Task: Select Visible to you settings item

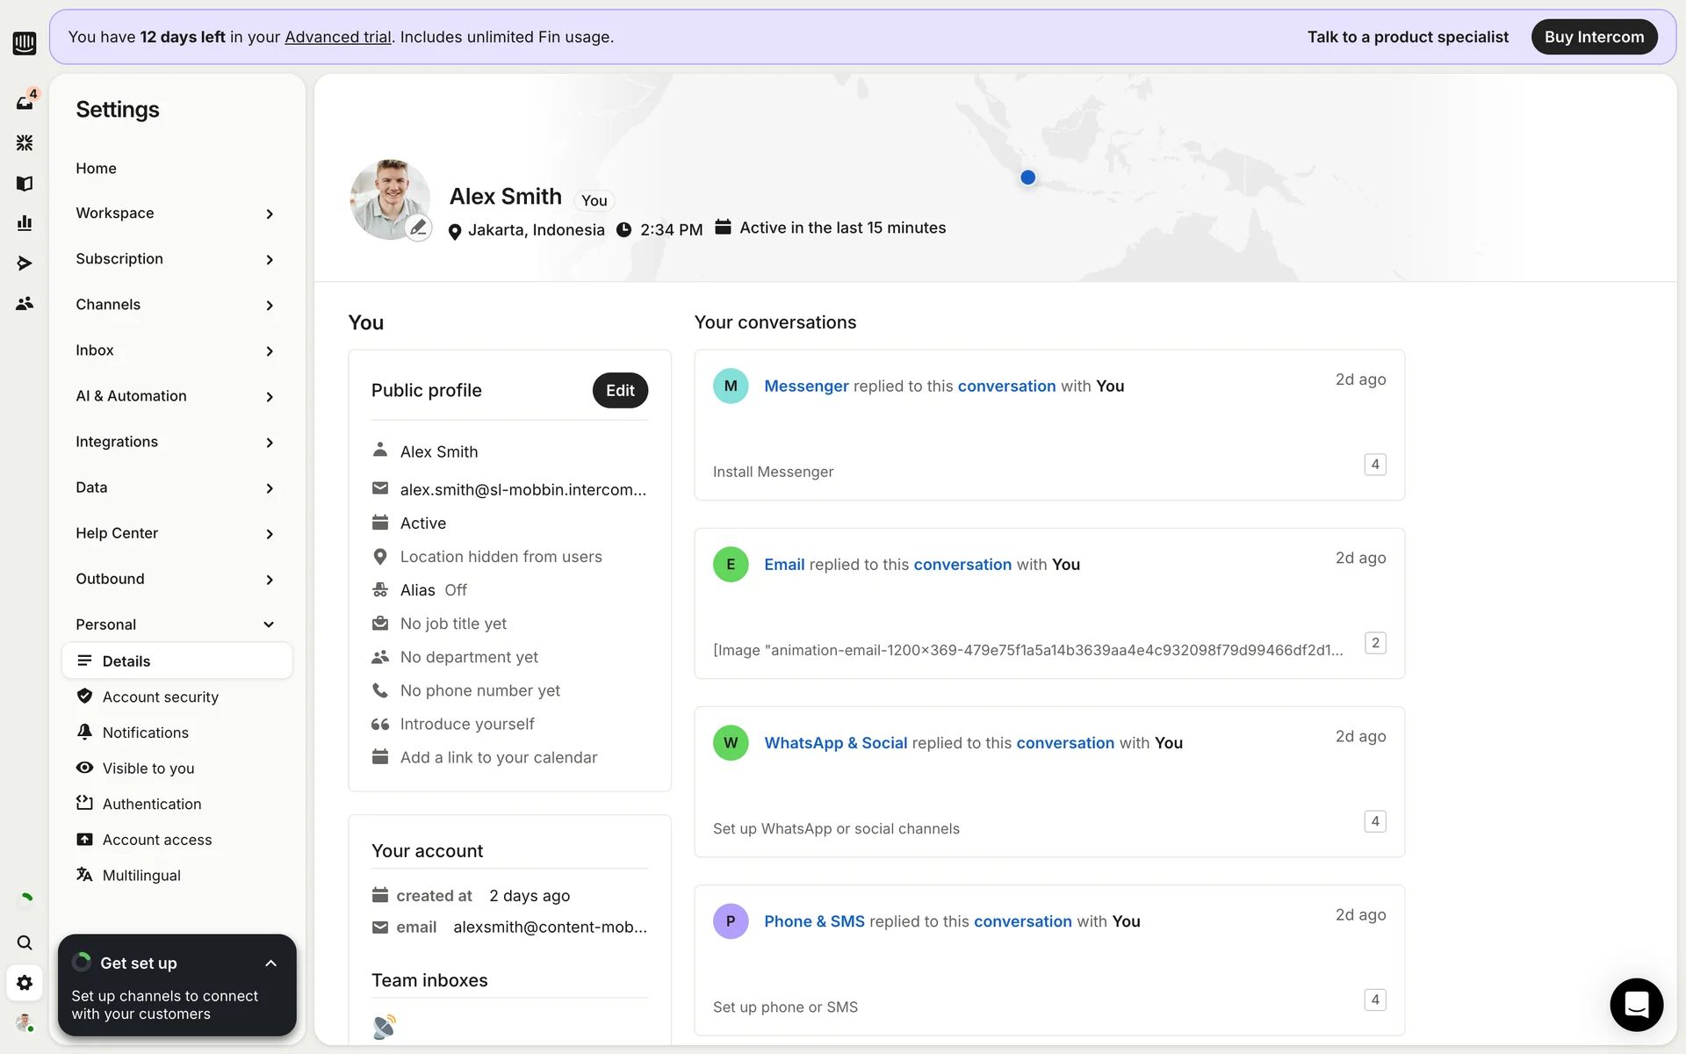Action: click(148, 769)
